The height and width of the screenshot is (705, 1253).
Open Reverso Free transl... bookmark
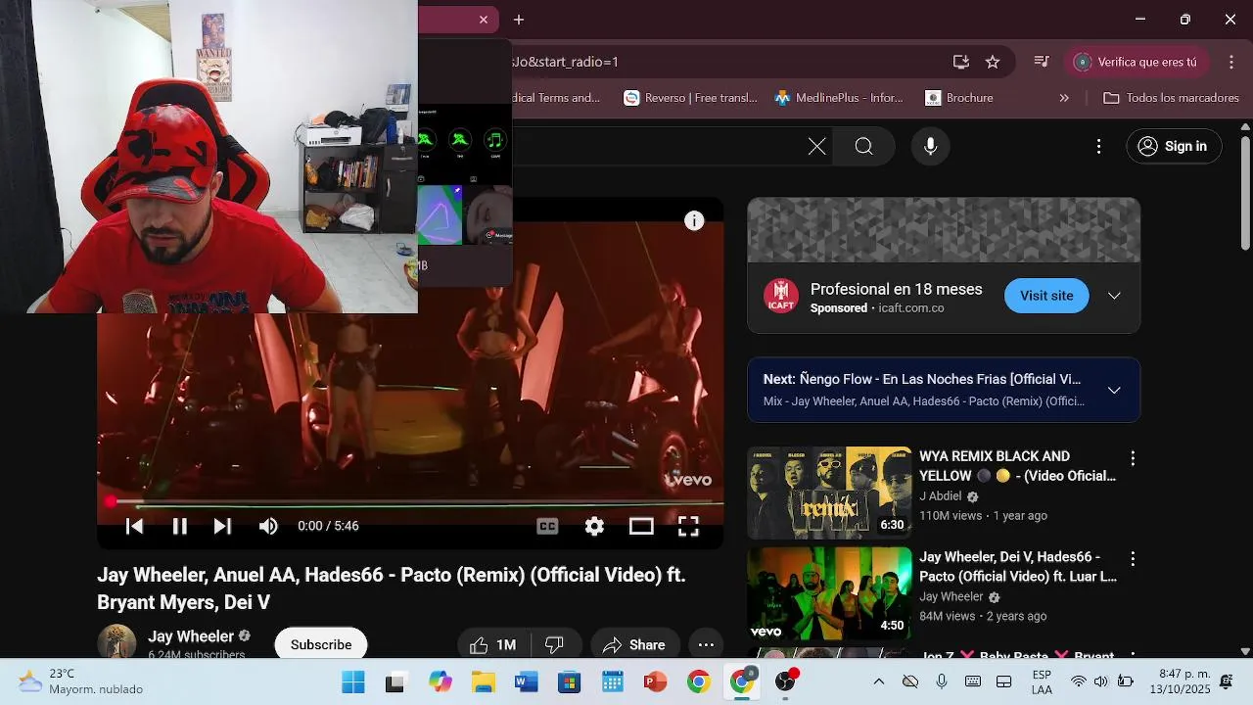coord(691,98)
